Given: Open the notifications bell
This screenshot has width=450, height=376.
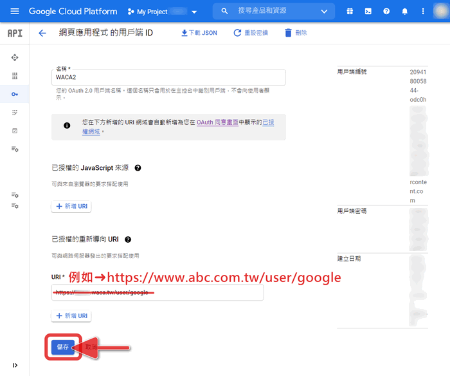Looking at the screenshot, I should pos(404,11).
